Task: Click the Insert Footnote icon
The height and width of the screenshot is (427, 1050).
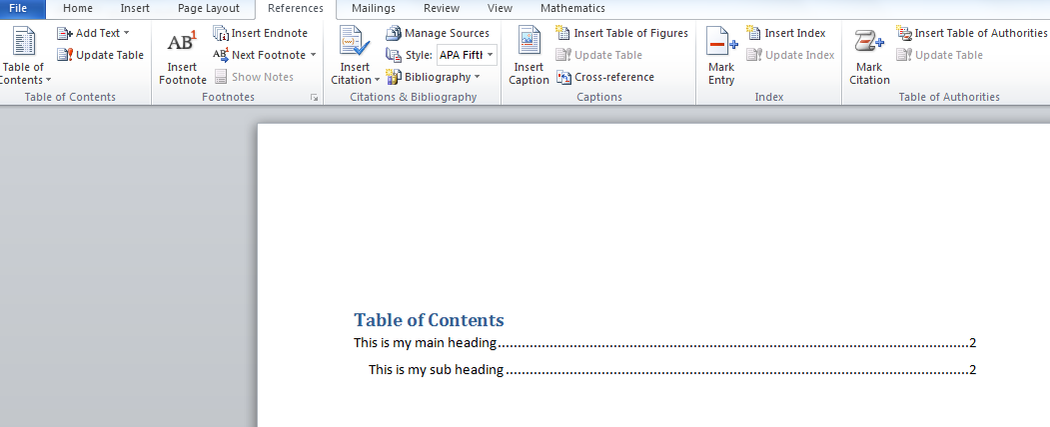Action: 182,45
